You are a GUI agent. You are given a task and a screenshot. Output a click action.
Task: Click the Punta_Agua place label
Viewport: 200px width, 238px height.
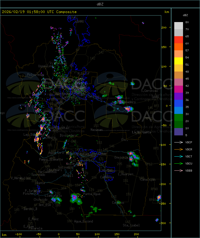[x=92, y=194]
